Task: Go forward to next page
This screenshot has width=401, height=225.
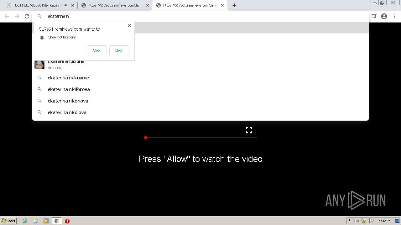Action: click(x=17, y=16)
